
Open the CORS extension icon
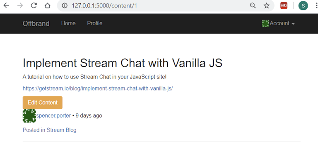(284, 6)
